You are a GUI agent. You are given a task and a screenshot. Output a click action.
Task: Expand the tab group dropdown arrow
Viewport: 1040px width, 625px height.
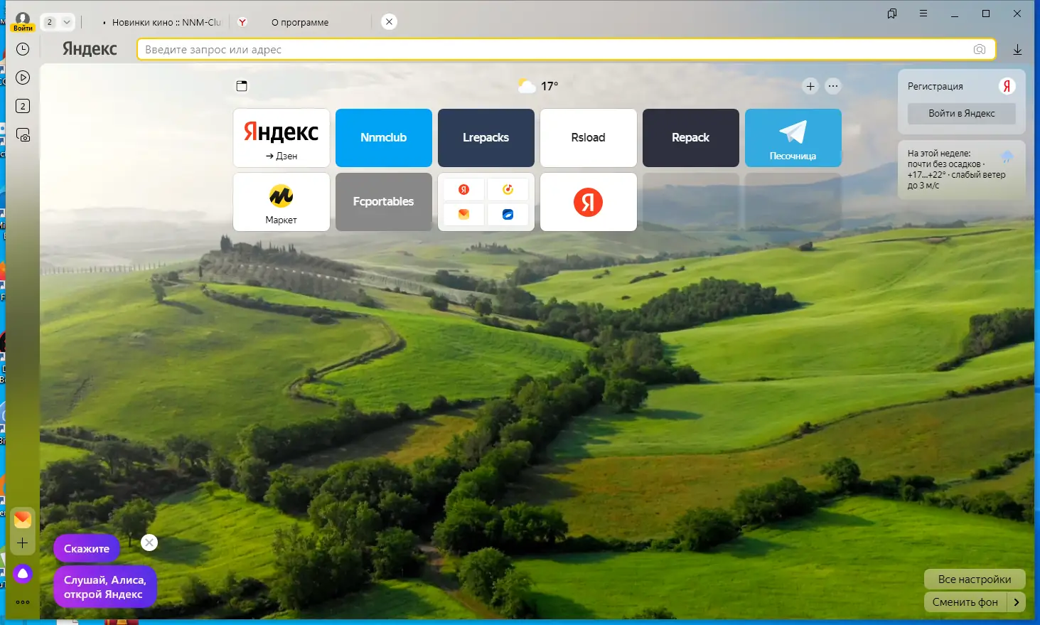click(67, 22)
